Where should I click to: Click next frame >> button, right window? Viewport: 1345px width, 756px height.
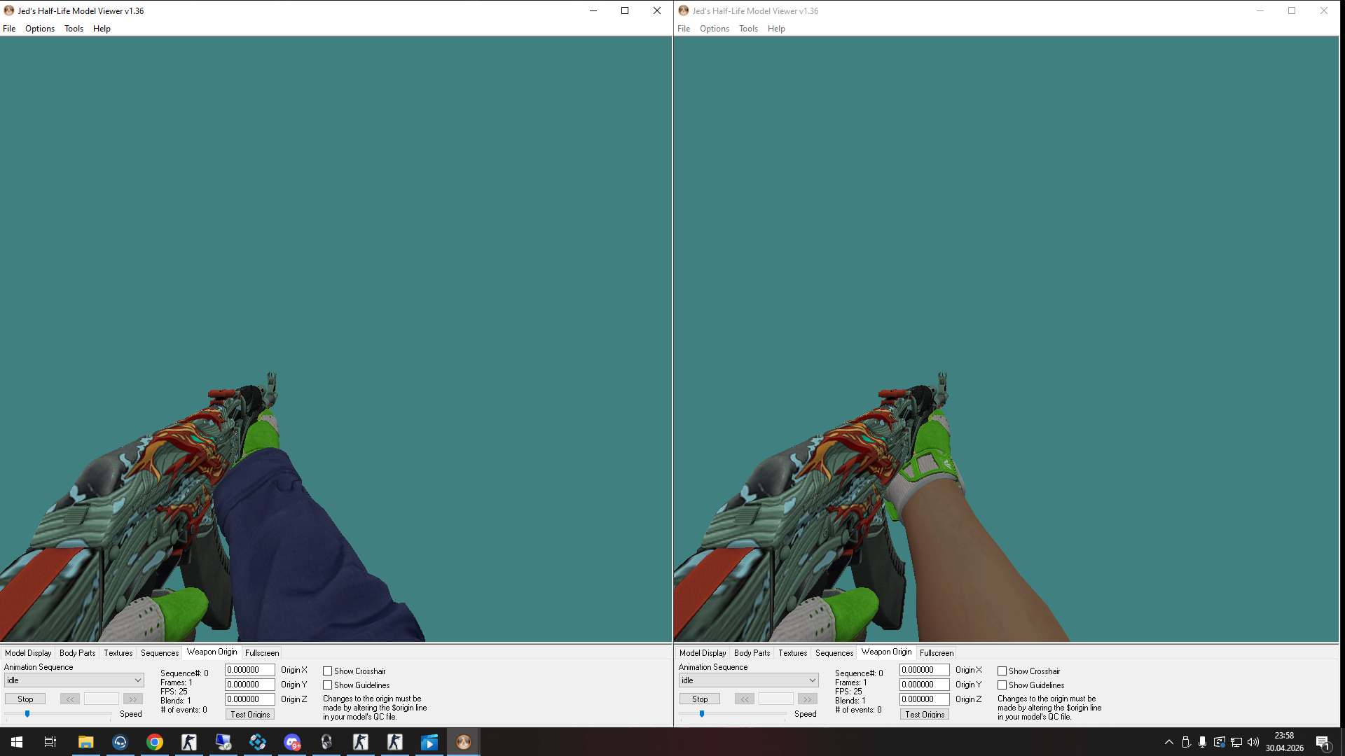click(808, 699)
